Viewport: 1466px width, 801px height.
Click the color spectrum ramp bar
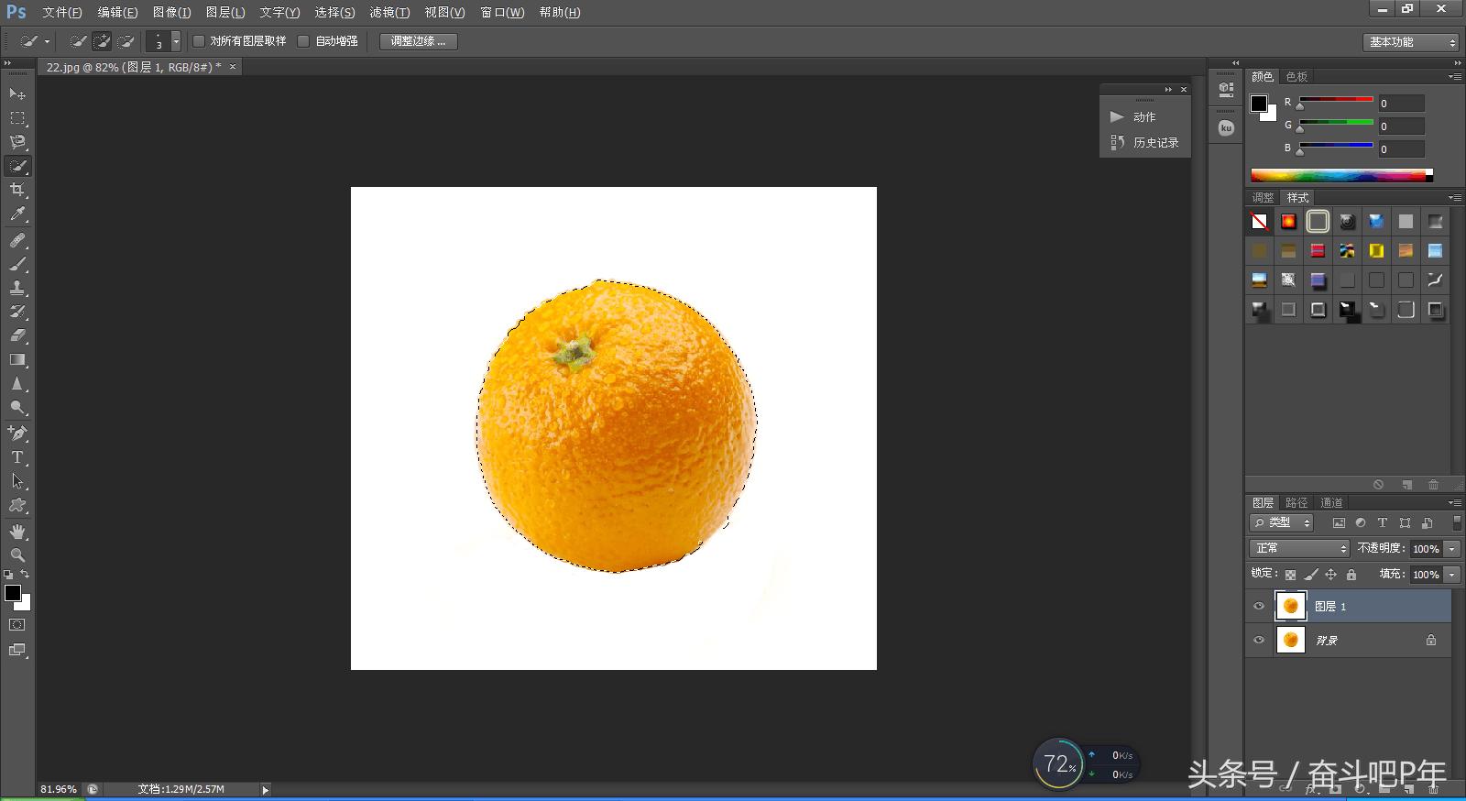[x=1340, y=175]
